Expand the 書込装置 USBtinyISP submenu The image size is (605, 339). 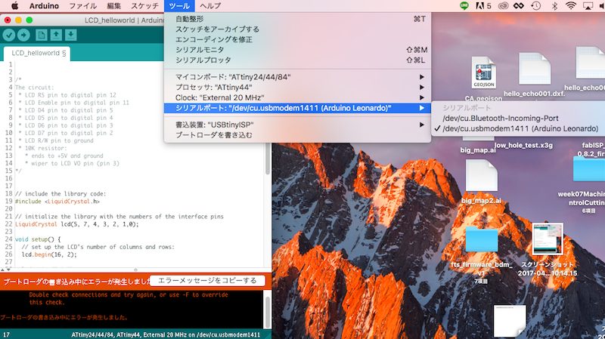[297, 125]
